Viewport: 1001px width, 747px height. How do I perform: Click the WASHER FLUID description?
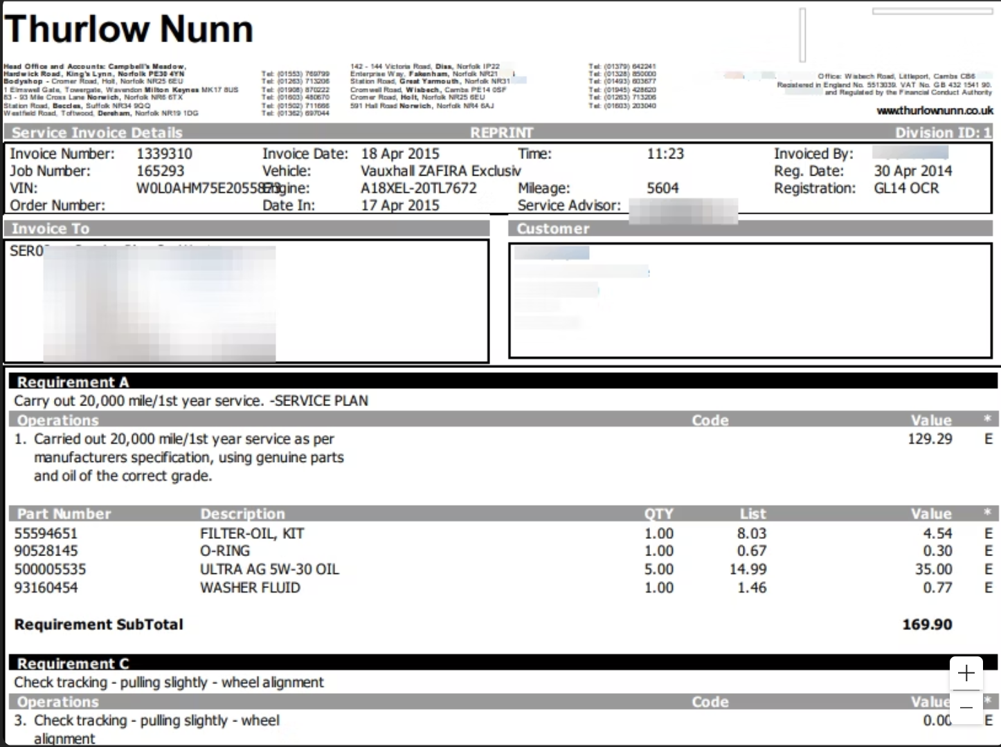(250, 587)
